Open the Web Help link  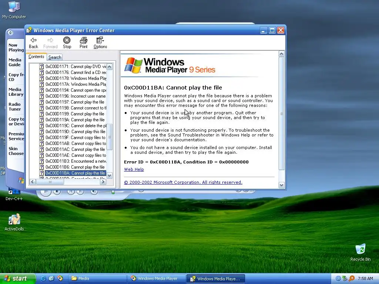(134, 169)
